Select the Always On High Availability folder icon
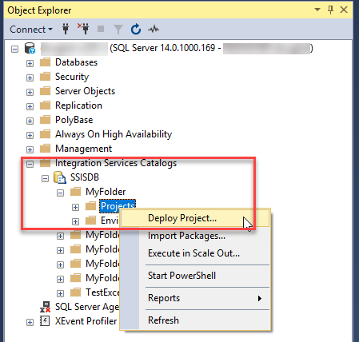 click(x=45, y=134)
